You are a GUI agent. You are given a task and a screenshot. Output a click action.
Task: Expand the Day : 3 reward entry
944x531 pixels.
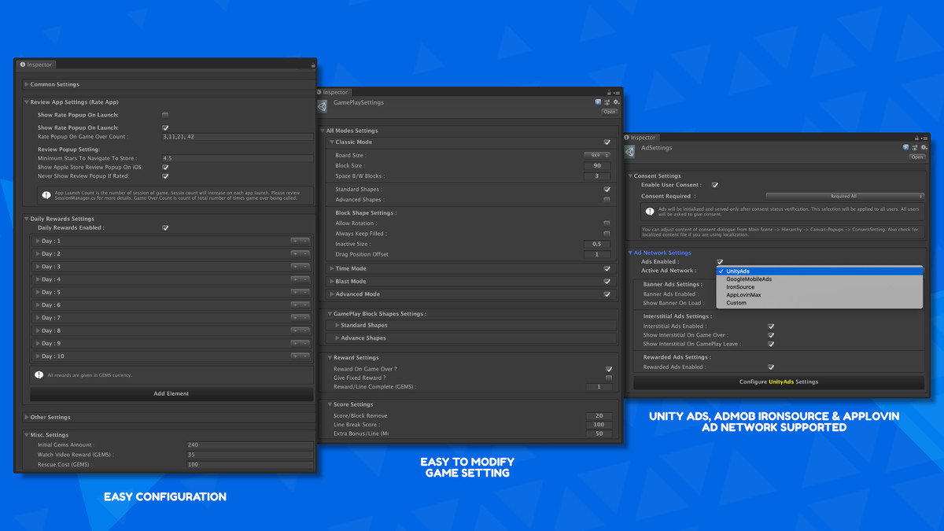[38, 267]
